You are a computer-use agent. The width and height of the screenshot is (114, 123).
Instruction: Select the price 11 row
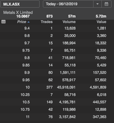(53, 117)
